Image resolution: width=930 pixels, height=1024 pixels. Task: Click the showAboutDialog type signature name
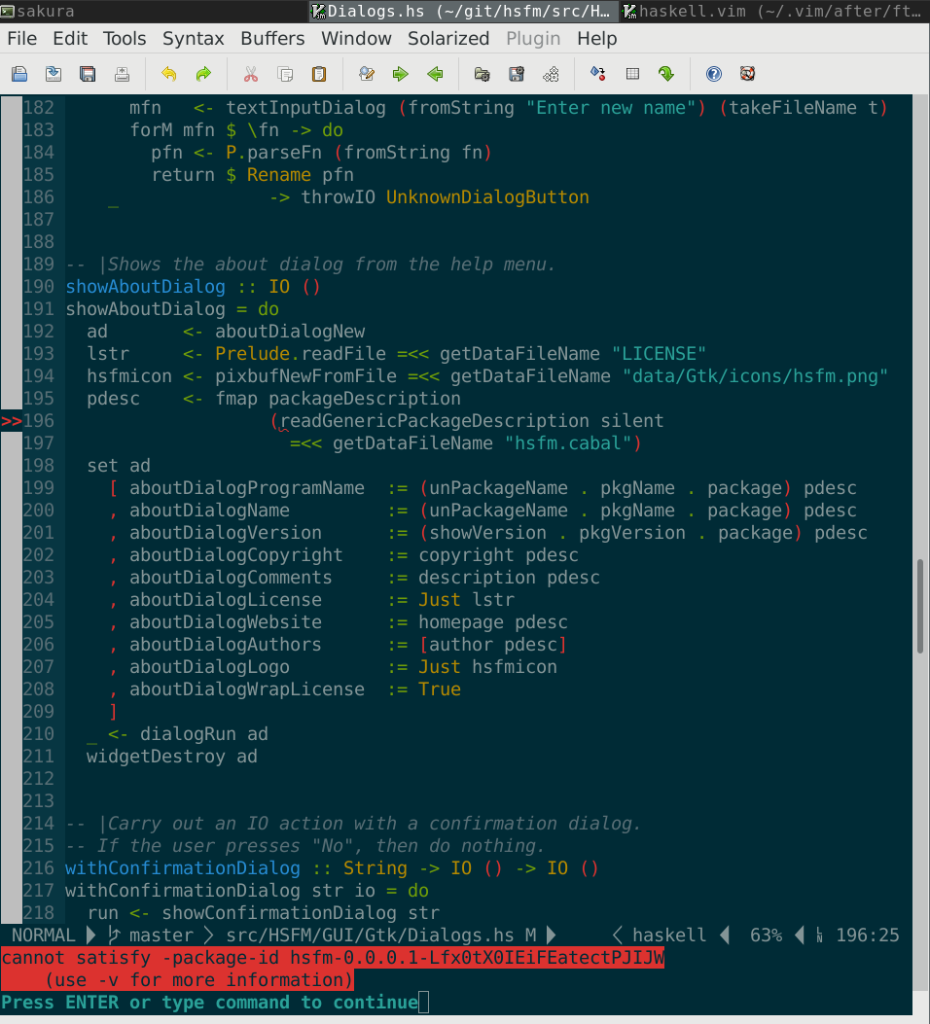point(145,287)
